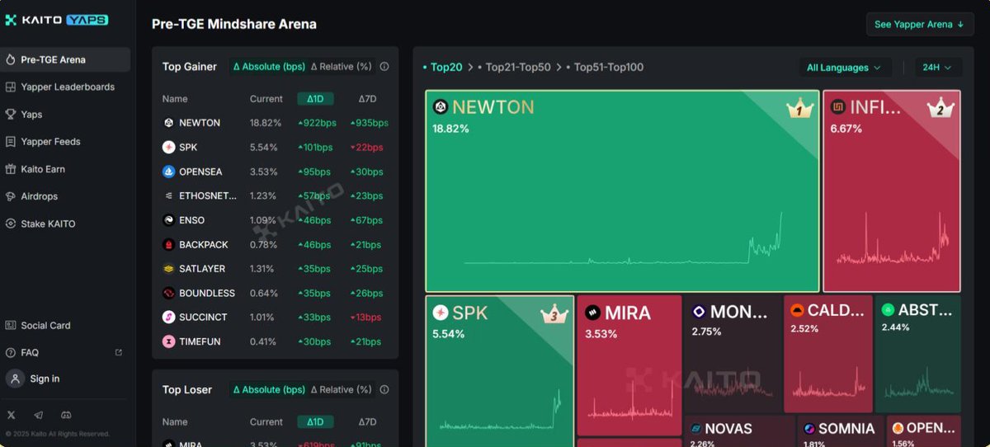Click ▲922bps value in NEWTON row
Viewport: 990px width, 447px height.
(x=315, y=123)
